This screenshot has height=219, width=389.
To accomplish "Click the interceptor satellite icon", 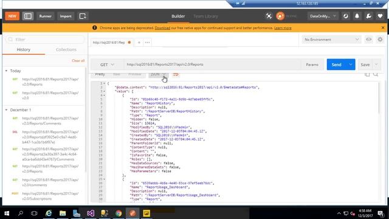I will (269, 16).
